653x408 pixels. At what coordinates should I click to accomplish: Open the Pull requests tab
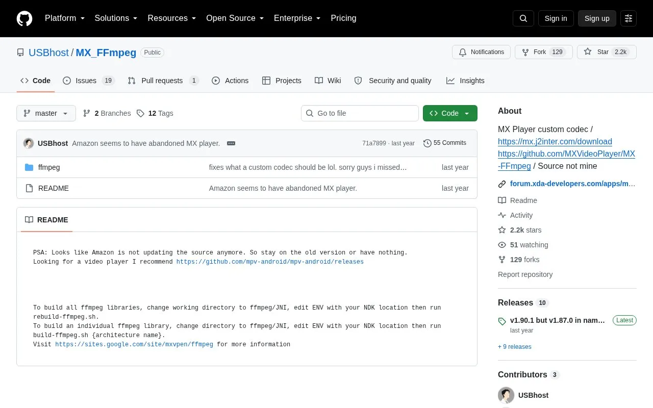tap(163, 81)
